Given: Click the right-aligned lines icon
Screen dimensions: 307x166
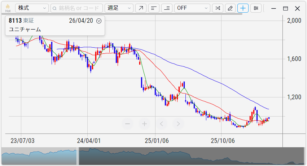Looking at the screenshot, I should coord(166,8).
